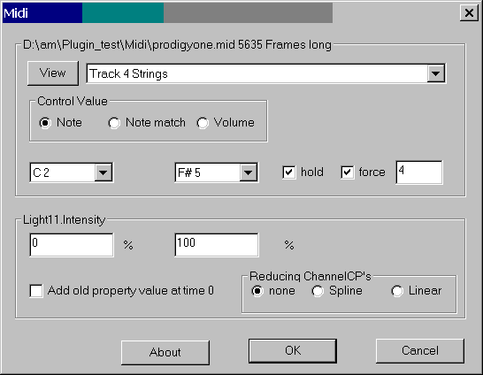Click the Cancel button
The image size is (483, 375).
[420, 350]
